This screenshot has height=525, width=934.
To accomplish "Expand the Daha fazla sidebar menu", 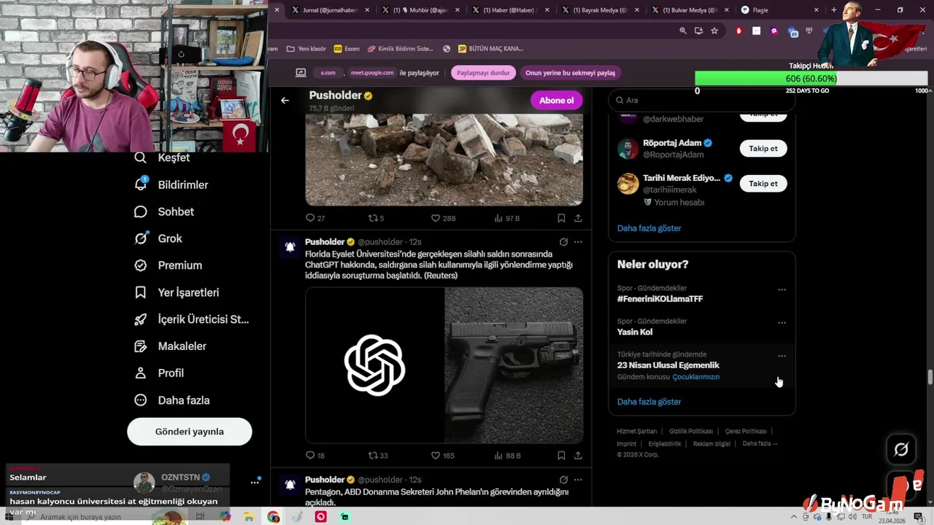I will (x=173, y=400).
